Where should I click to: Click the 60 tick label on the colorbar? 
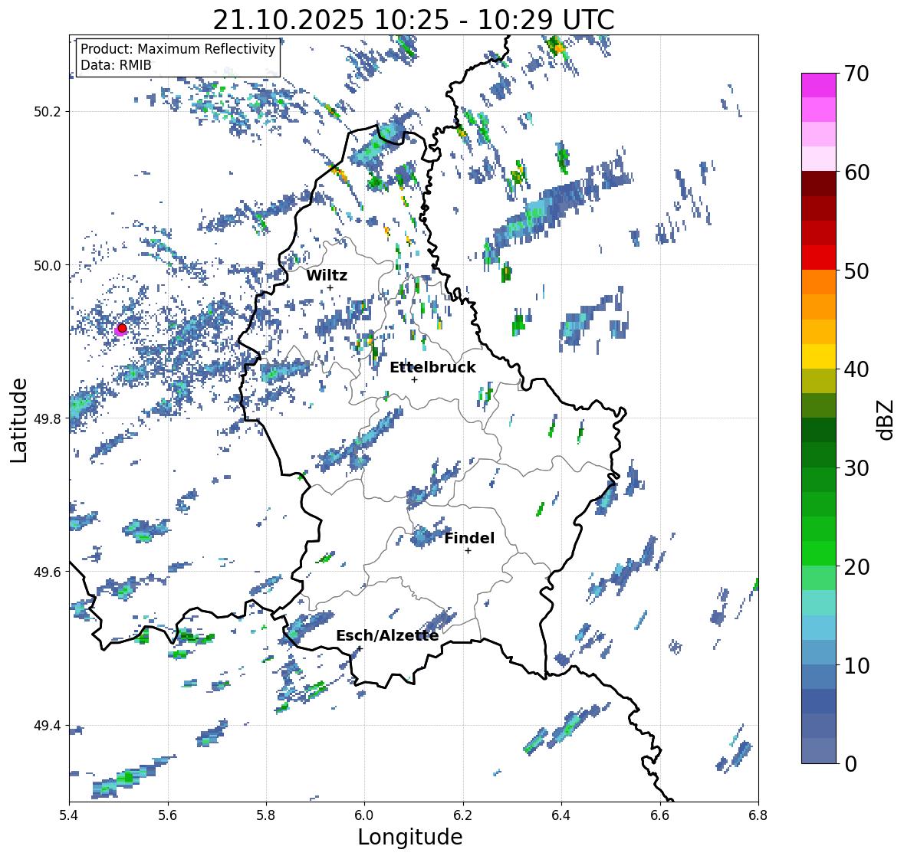coord(856,172)
